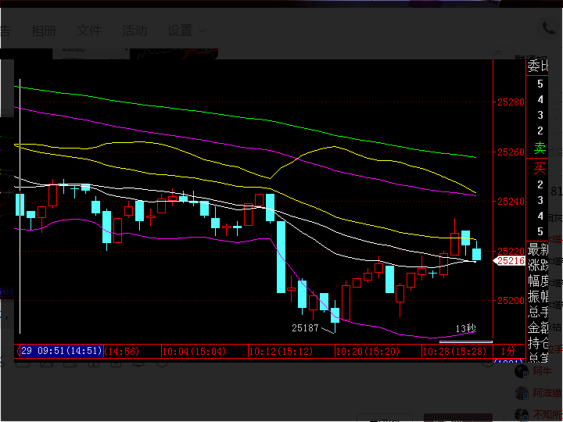The width and height of the screenshot is (563, 422).
Task: Click the long cyan candlestick after 10:12
Action: pyautogui.click(x=281, y=257)
